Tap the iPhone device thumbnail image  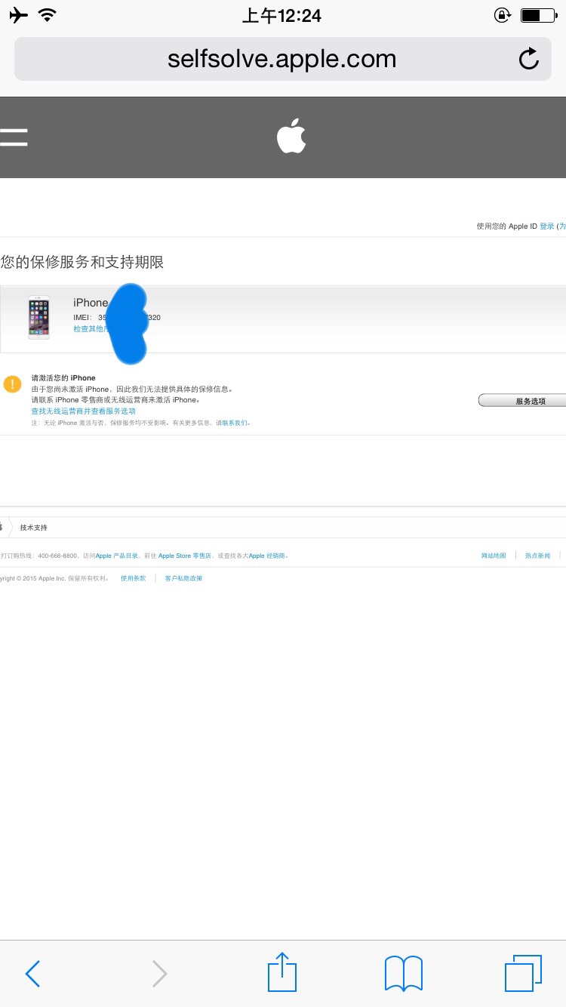coord(38,317)
